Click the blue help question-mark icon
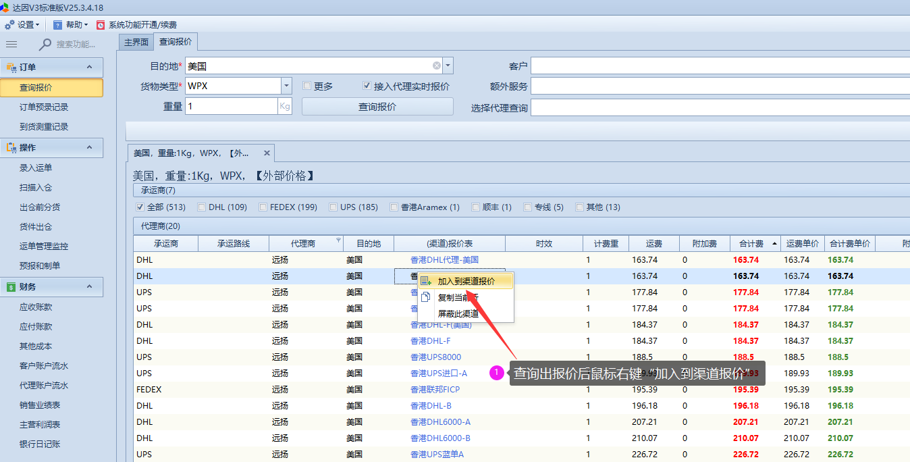The height and width of the screenshot is (462, 910). point(58,25)
